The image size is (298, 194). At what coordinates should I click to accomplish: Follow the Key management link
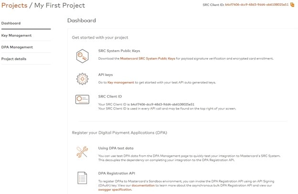pos(121,83)
